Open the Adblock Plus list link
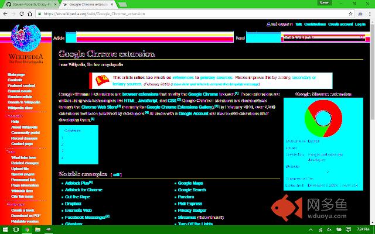The height and width of the screenshot is (234, 375). pos(77,183)
